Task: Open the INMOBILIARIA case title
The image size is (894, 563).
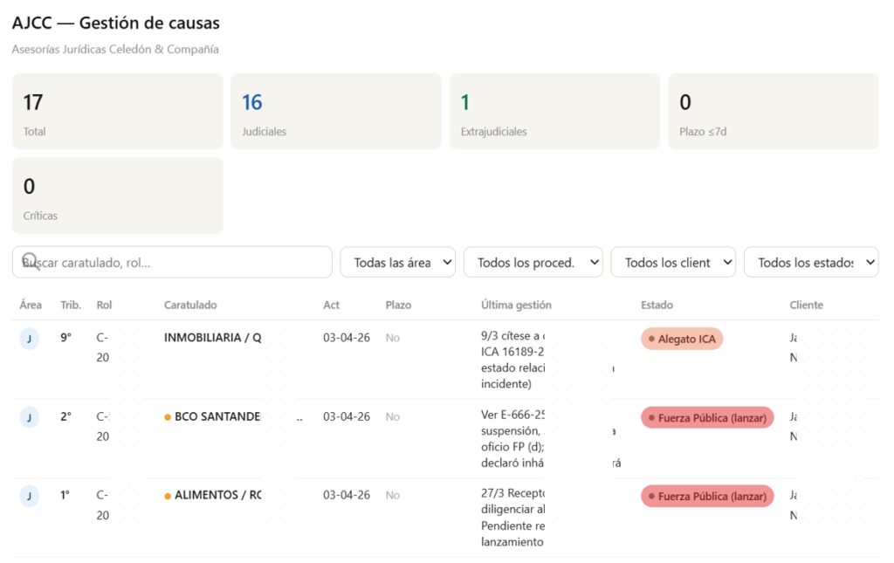Action: click(x=212, y=338)
